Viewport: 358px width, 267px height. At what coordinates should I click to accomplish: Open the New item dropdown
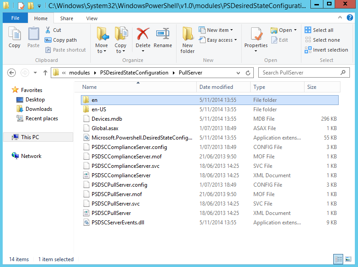tap(216, 30)
